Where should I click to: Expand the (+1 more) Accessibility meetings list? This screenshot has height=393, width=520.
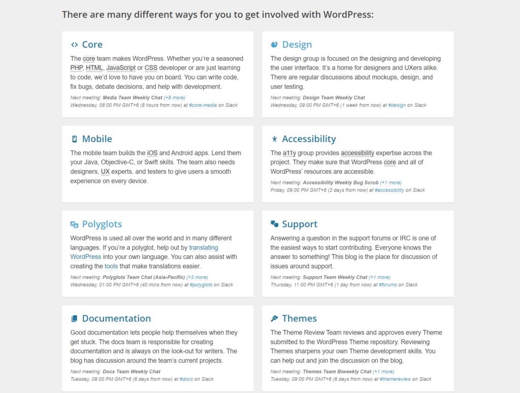tap(391, 183)
